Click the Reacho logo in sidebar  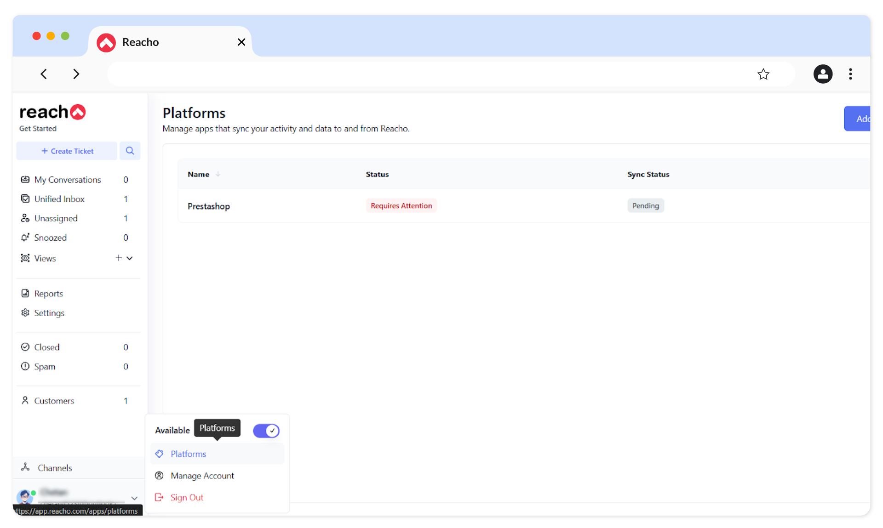[52, 112]
